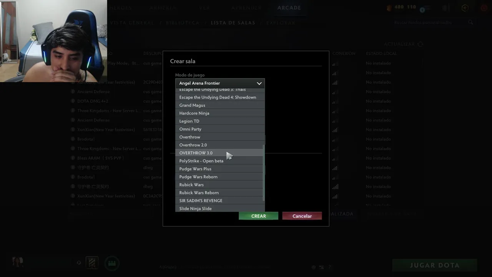Click the green circular icon in bottom bar
The height and width of the screenshot is (277, 492).
pyautogui.click(x=112, y=264)
